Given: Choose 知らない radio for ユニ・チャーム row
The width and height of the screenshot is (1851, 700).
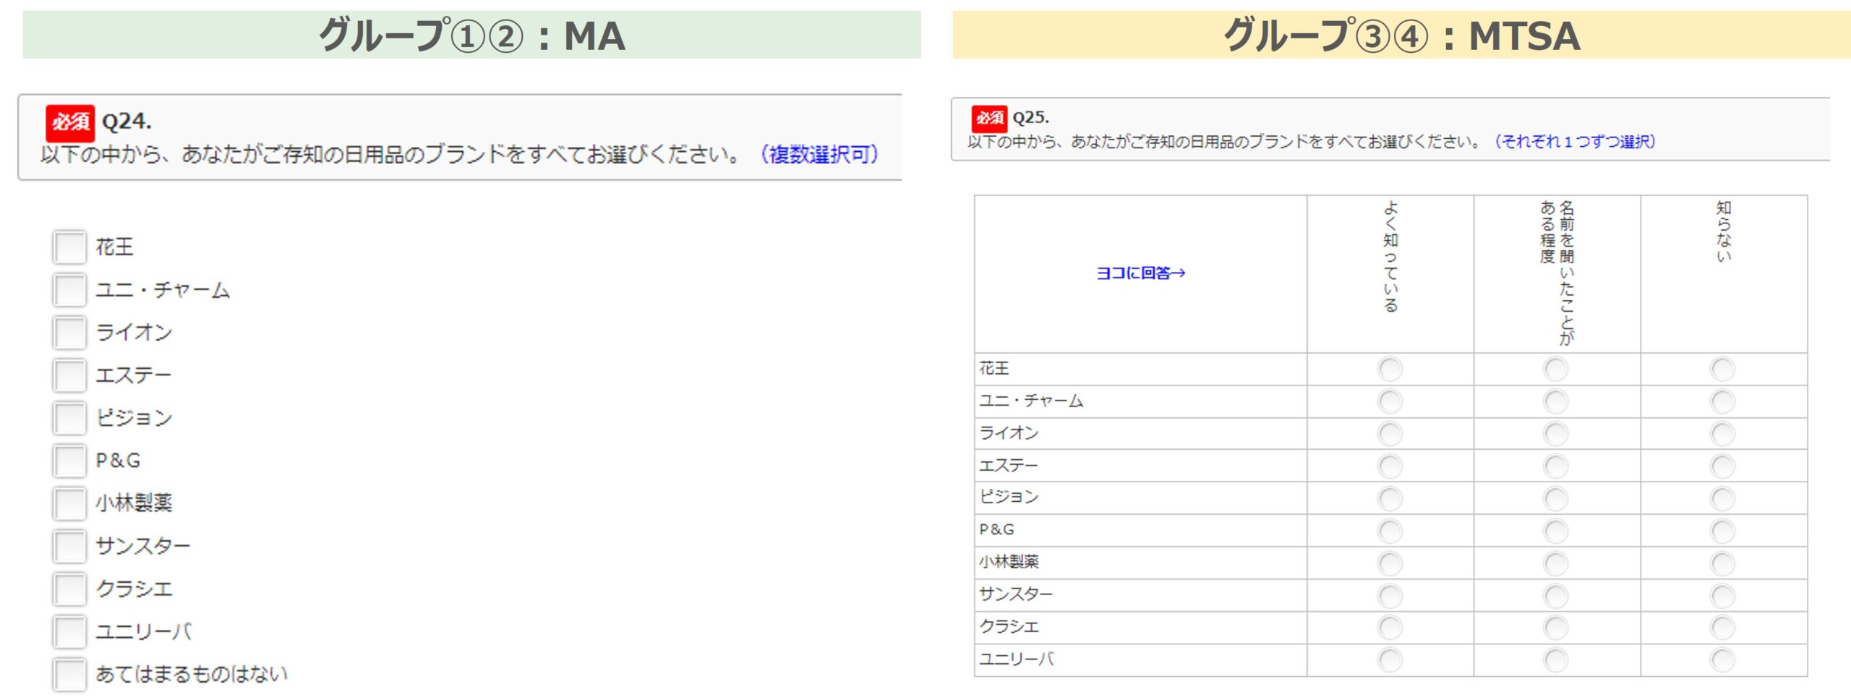Looking at the screenshot, I should (1722, 401).
